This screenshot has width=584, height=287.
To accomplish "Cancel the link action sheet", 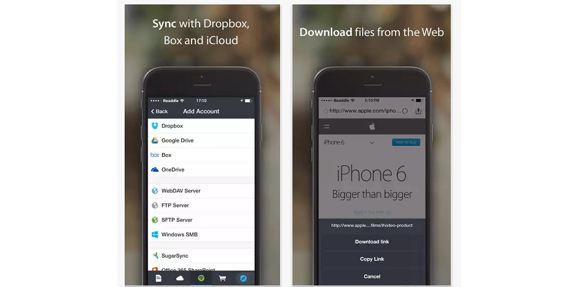I will [372, 276].
